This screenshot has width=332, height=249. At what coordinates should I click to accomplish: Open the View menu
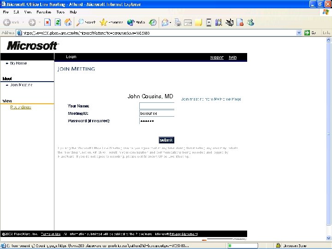[28, 12]
